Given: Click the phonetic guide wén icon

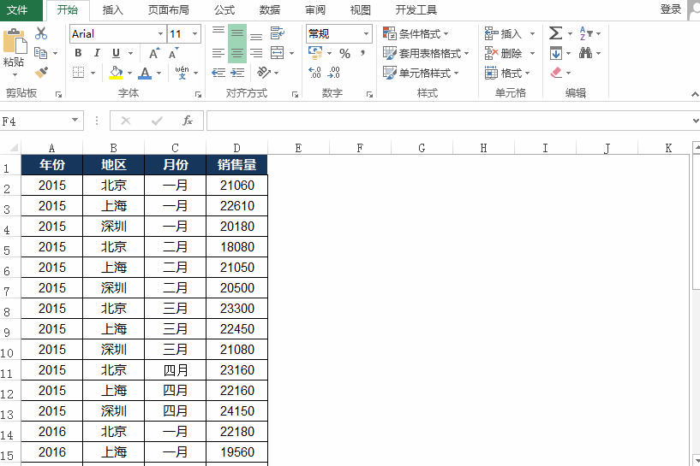Looking at the screenshot, I should pos(182,72).
